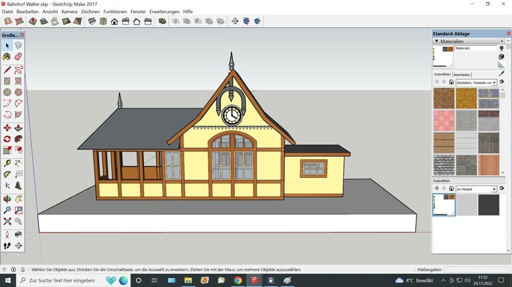Screen dimensions: 512x287
Task: Open Google Chrome from taskbar
Action: pyautogui.click(x=238, y=280)
